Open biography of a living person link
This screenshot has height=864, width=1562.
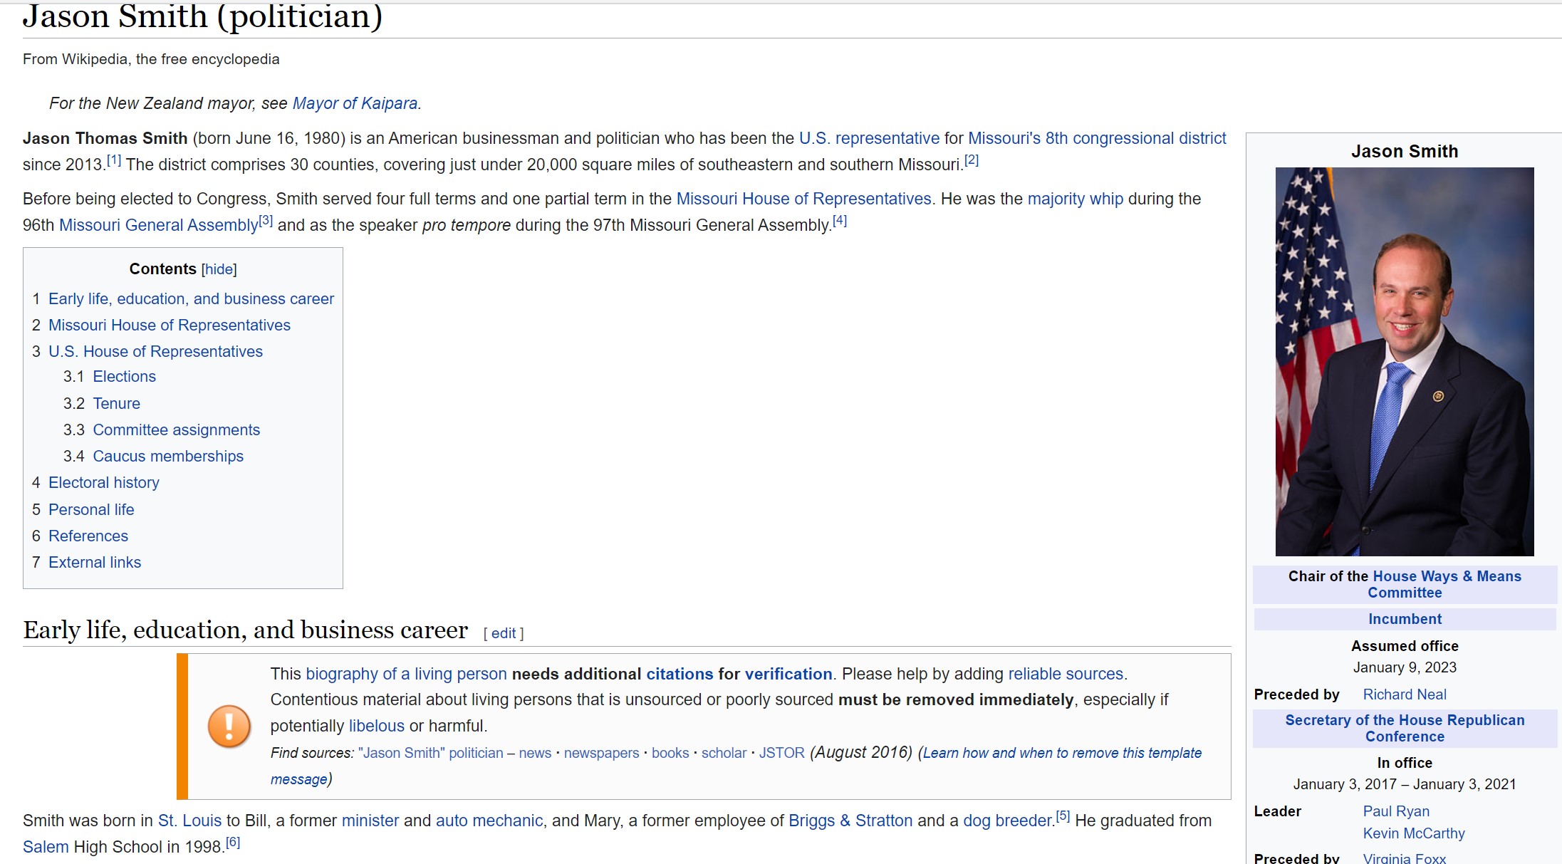point(406,674)
